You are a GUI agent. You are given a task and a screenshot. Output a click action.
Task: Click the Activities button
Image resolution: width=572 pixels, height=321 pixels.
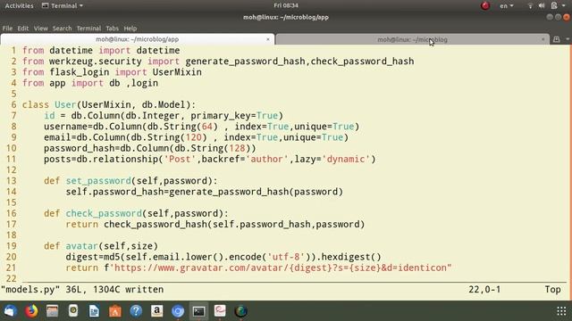(19, 5)
